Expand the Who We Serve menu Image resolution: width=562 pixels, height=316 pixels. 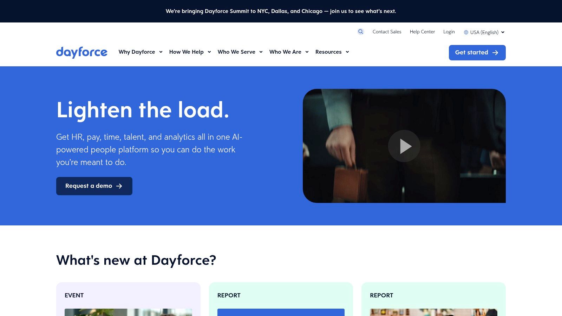tap(236, 52)
